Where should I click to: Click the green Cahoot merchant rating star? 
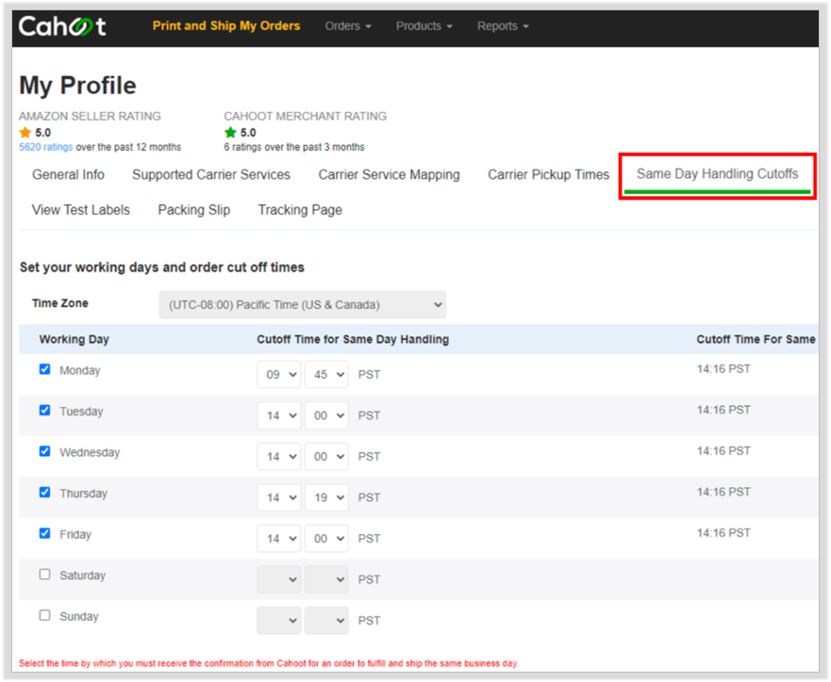tap(230, 132)
